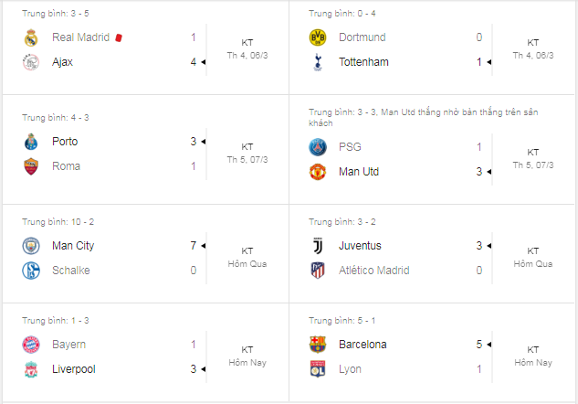The image size is (578, 404).
Task: Open the Liverpool team link
Action: 74,369
